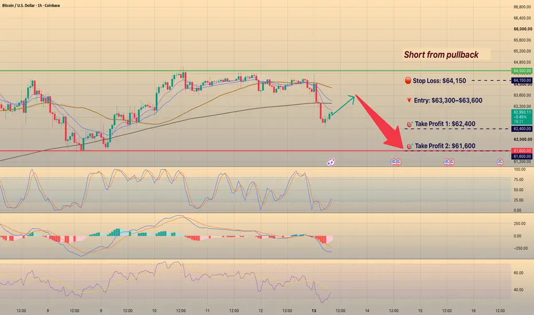Click the green 64,500.00 price tag
Screen dimensions: 534x315
point(522,71)
